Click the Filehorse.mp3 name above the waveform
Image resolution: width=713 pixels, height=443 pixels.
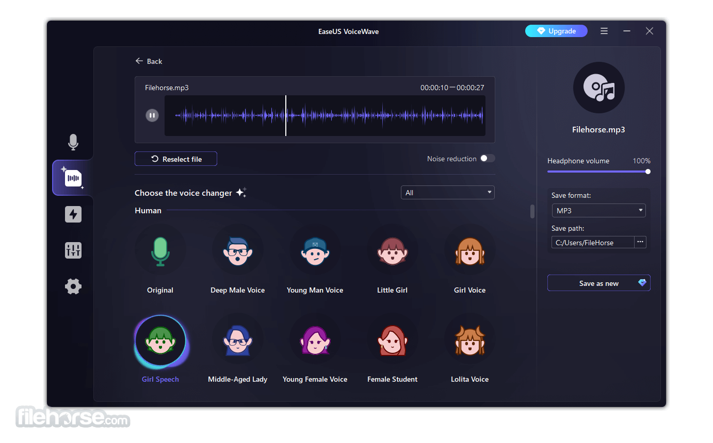(167, 88)
